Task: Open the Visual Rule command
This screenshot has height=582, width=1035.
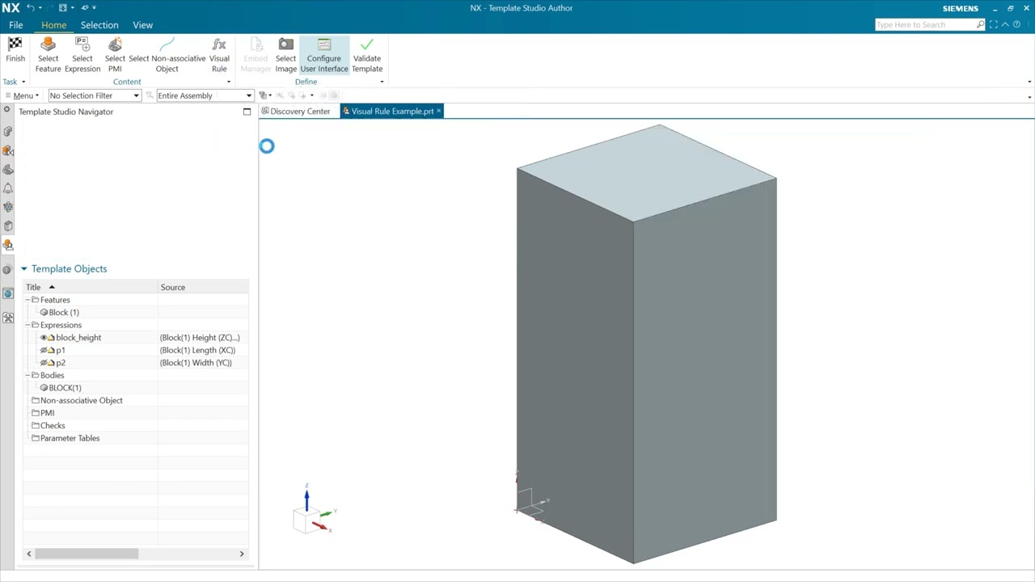Action: [219, 55]
